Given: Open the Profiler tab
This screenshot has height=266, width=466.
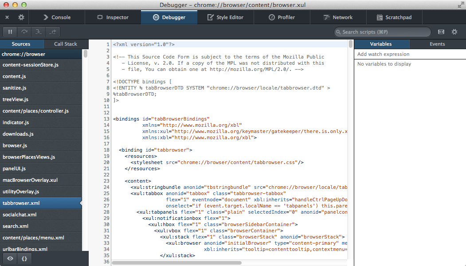Looking at the screenshot, I should [x=282, y=17].
